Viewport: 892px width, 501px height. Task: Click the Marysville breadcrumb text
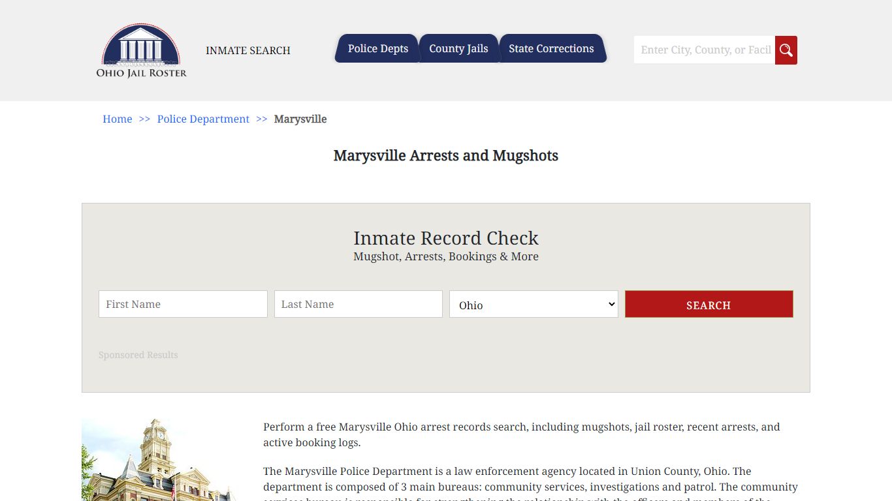tap(300, 119)
